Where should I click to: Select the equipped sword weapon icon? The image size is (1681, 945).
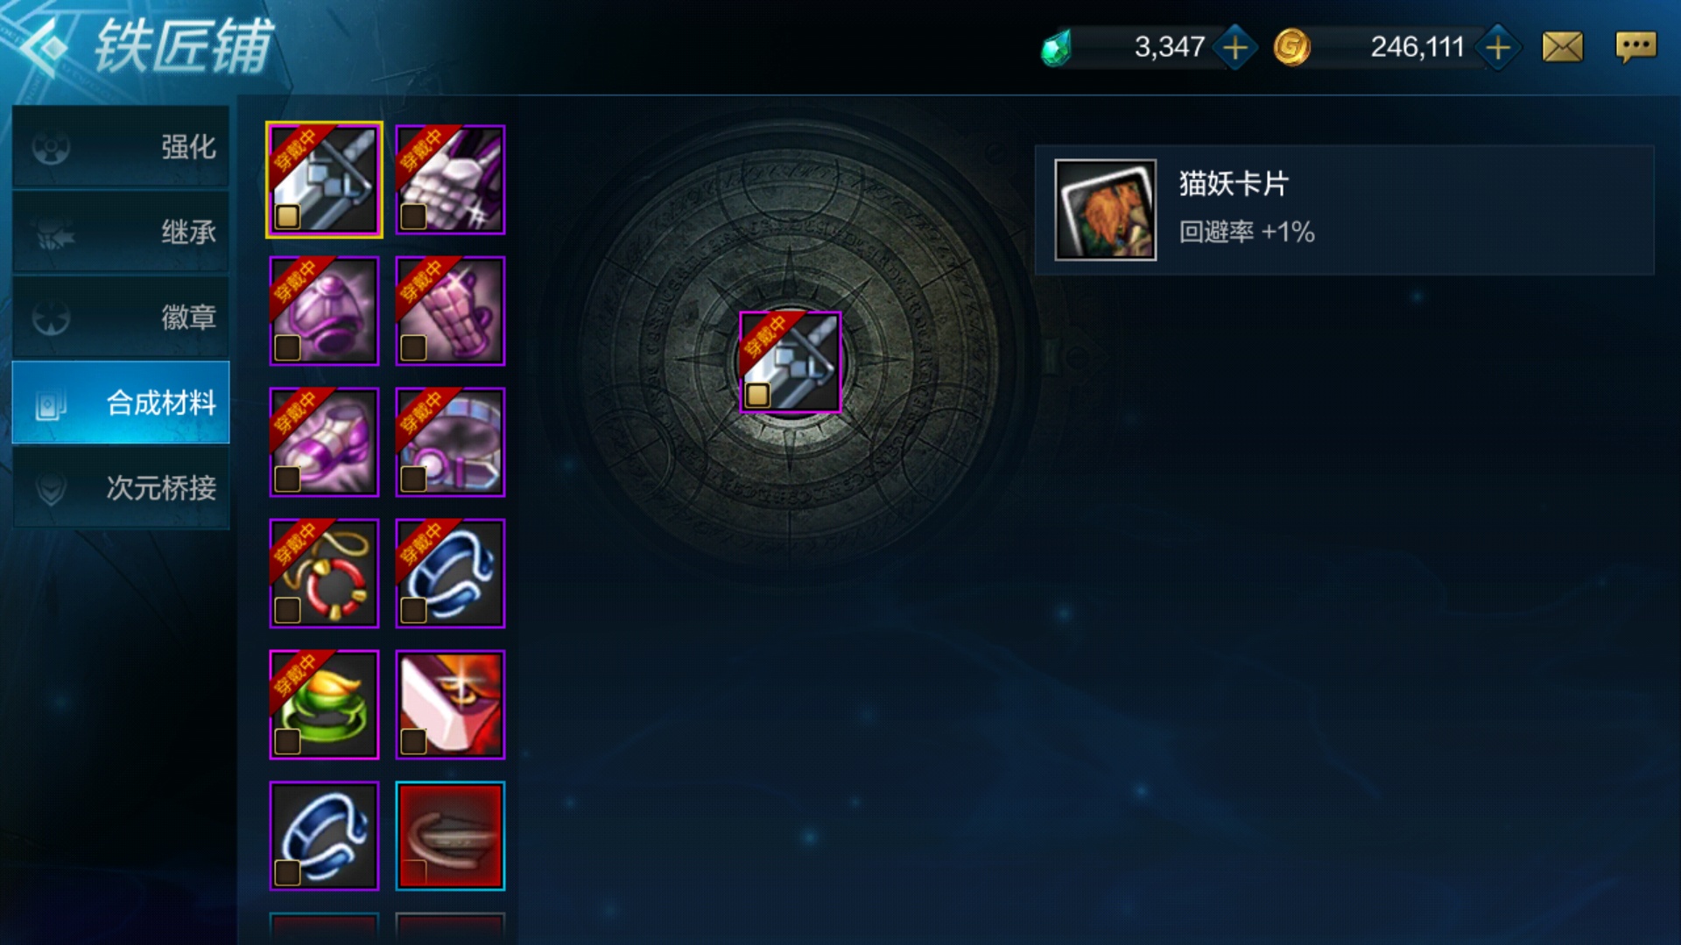(324, 179)
